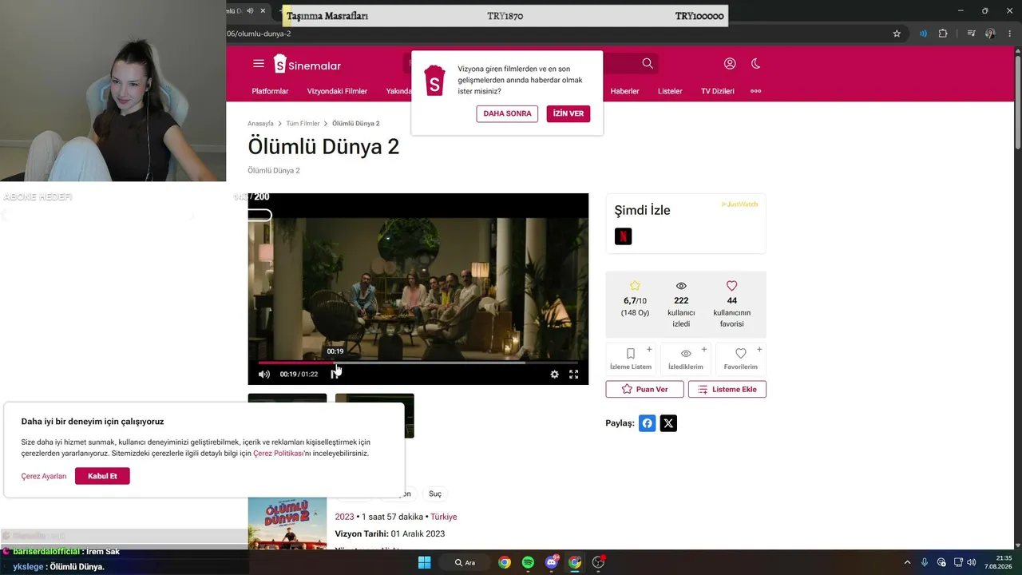Open the browser extensions puzzle icon
The width and height of the screenshot is (1022, 575).
(943, 34)
